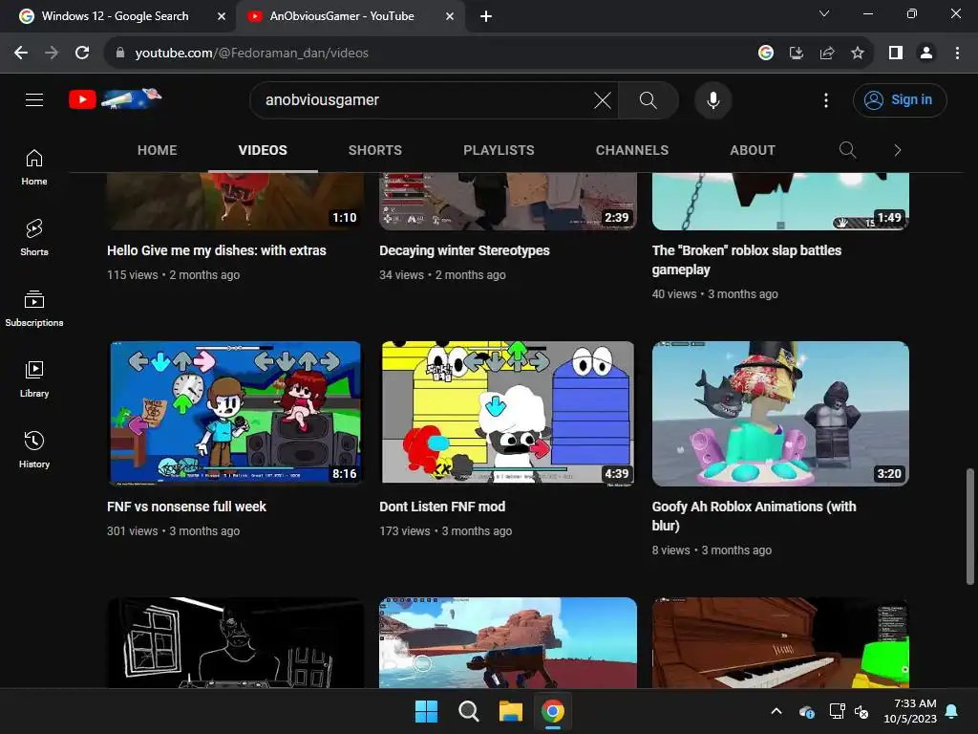978x734 pixels.
Task: Click the Sign in button
Action: pyautogui.click(x=900, y=99)
